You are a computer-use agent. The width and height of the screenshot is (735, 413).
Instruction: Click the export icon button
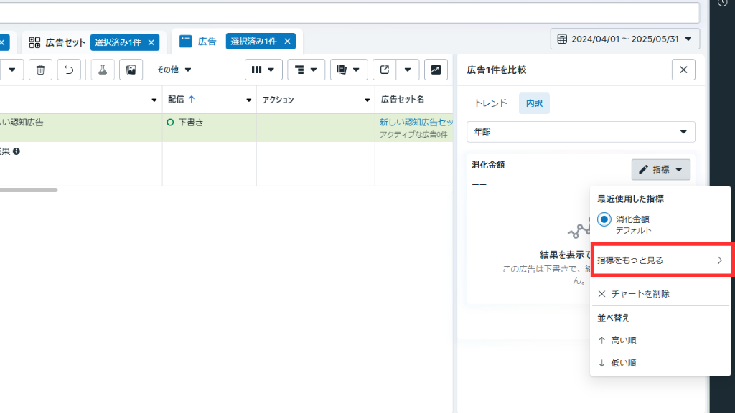pyautogui.click(x=385, y=70)
